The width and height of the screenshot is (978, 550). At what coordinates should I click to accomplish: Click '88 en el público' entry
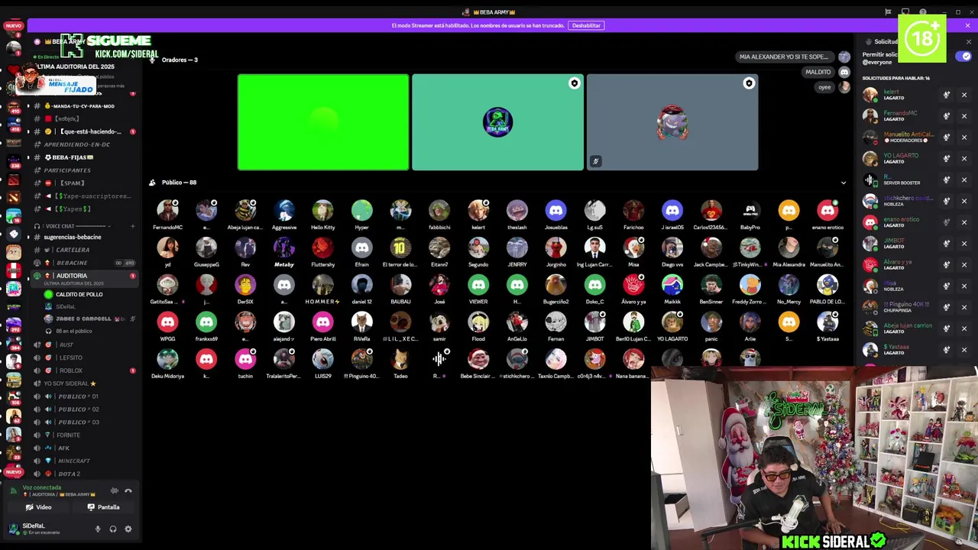click(73, 332)
